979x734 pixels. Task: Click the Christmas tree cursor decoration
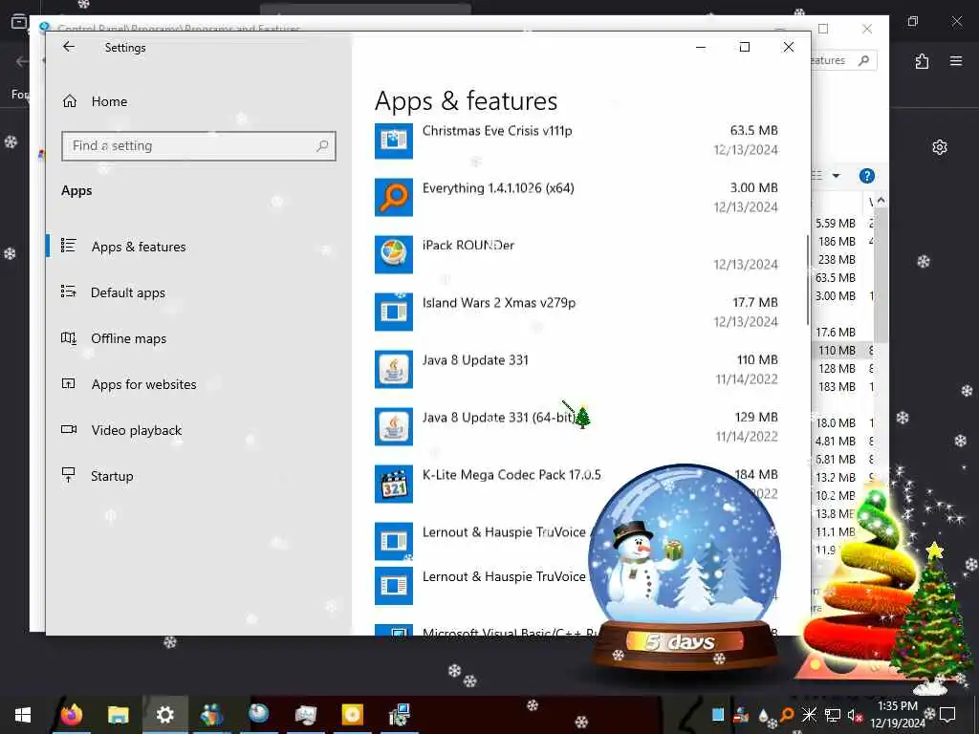click(x=582, y=417)
